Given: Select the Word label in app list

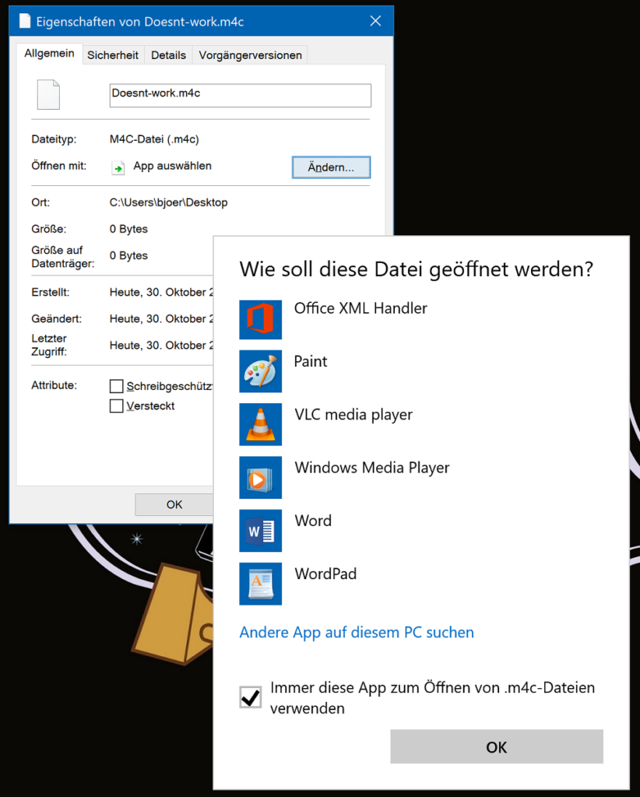Looking at the screenshot, I should pos(313,521).
